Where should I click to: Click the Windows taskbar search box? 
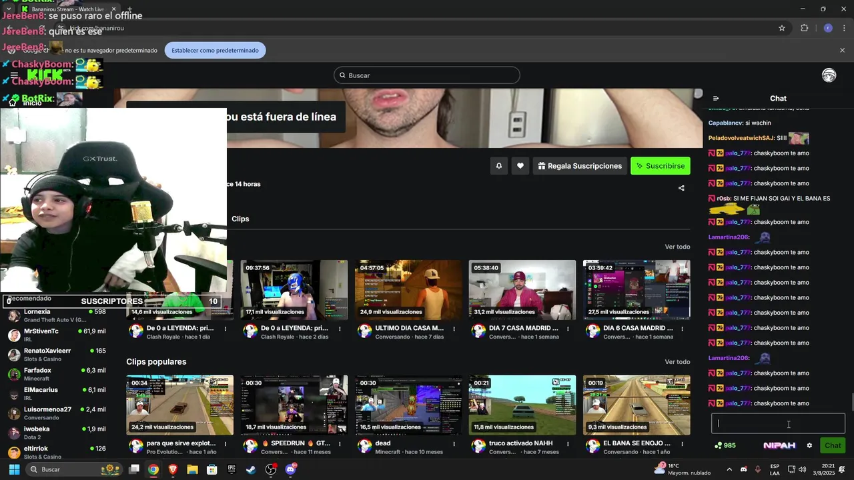click(73, 469)
